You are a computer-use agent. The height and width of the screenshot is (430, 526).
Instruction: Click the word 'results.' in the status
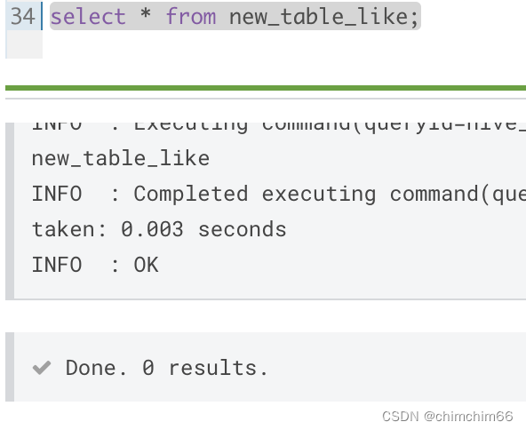[x=218, y=368]
